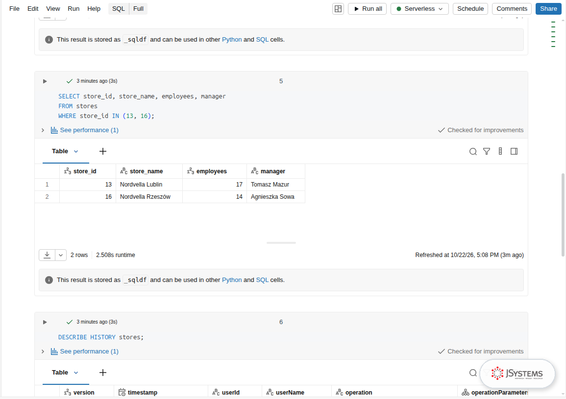
Task: Open download options dropdown arrow
Action: click(x=61, y=255)
